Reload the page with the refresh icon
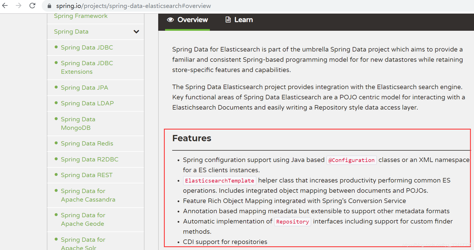The image size is (474, 250). (32, 5)
